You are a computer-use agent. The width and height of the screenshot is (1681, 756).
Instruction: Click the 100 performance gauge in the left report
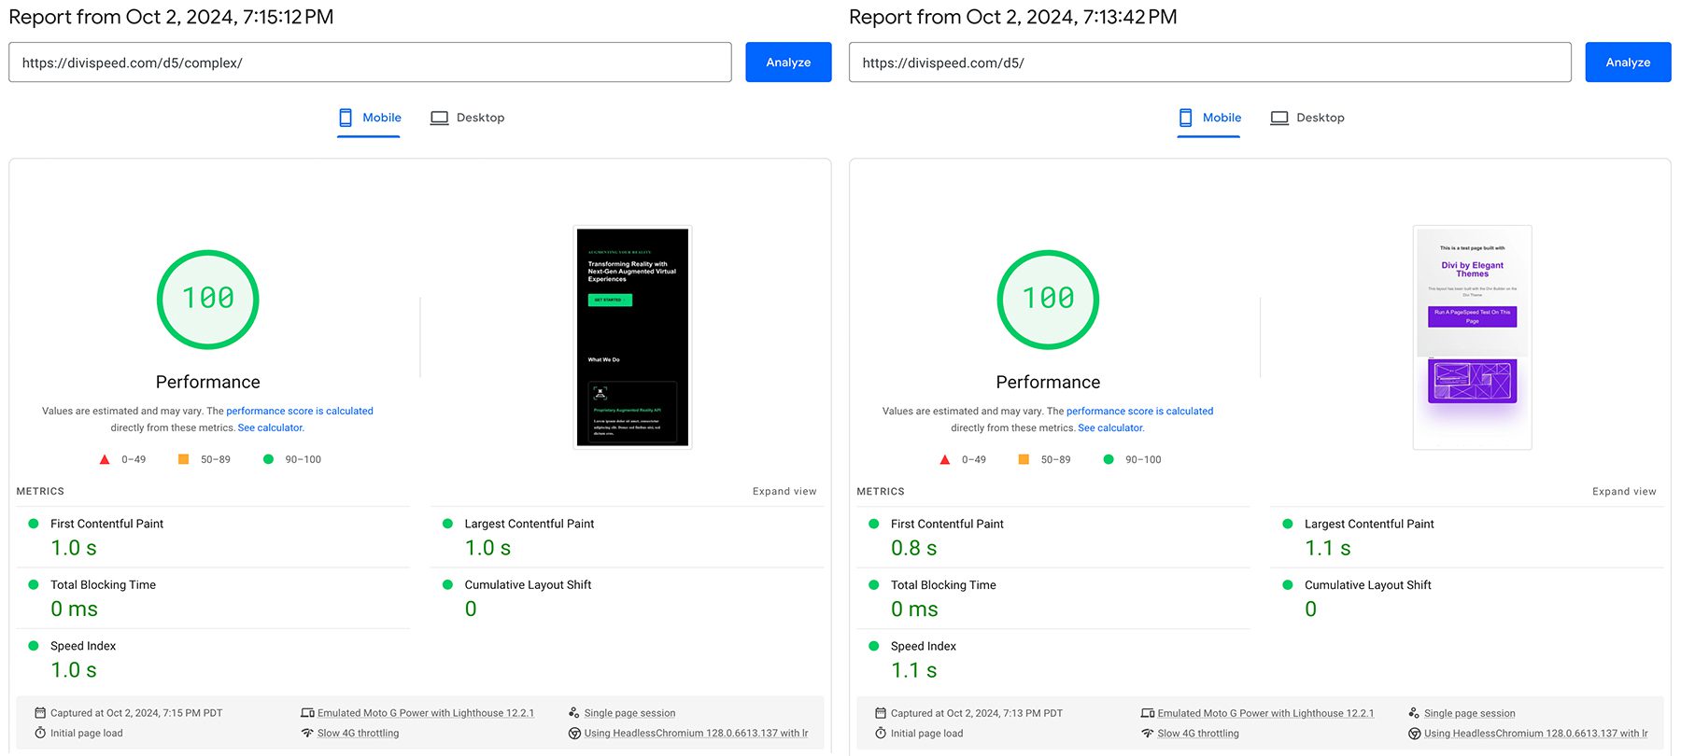(x=207, y=300)
